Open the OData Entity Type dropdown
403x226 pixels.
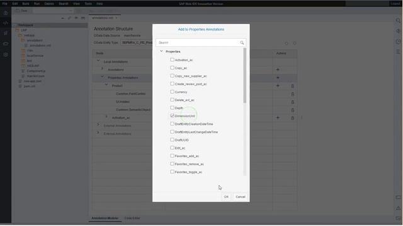[x=137, y=43]
